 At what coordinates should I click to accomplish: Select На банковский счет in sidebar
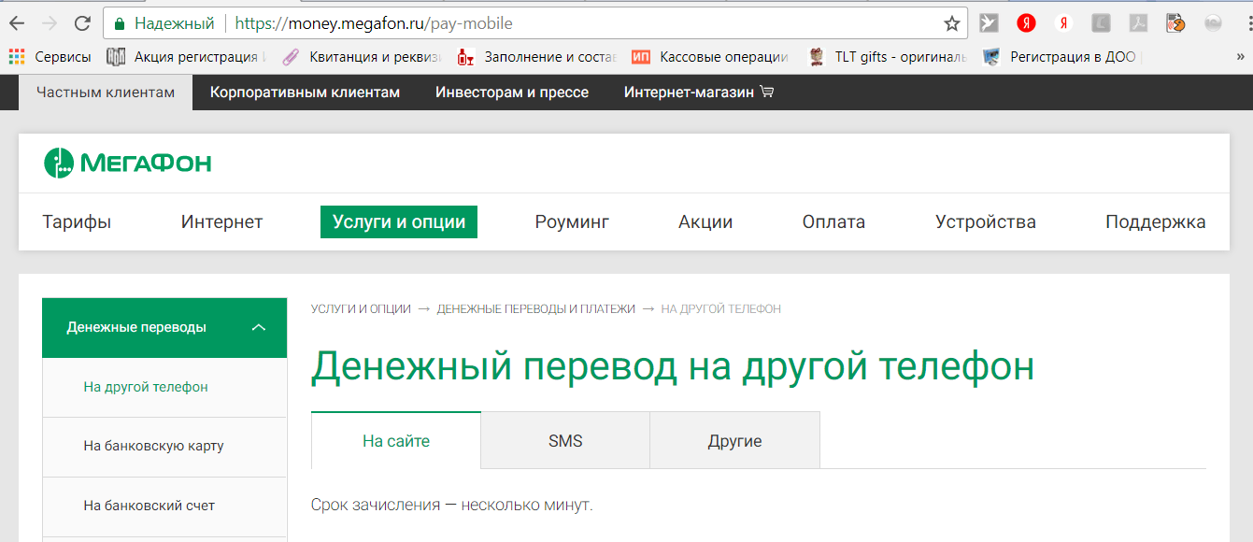[164, 506]
